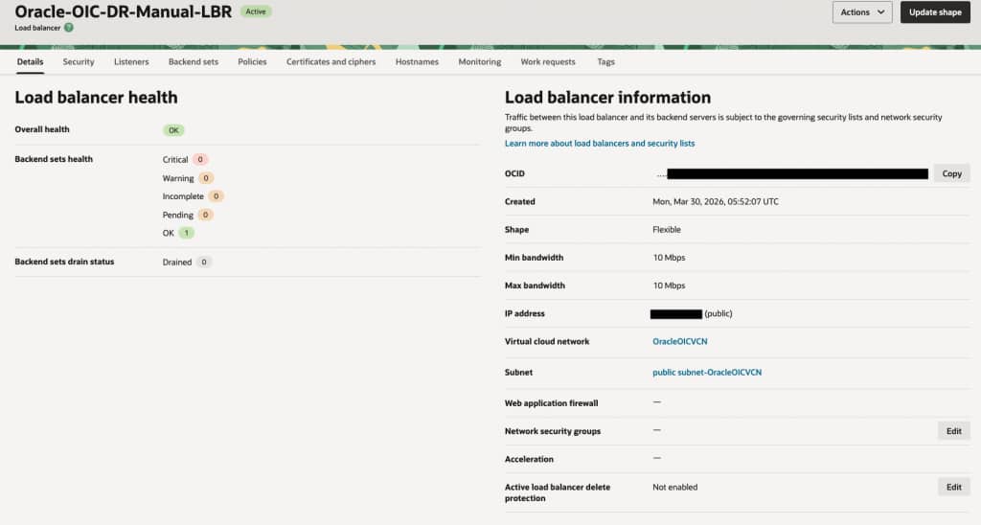Click the help icon beside Load balancer
This screenshot has height=525, width=981.
(x=69, y=28)
